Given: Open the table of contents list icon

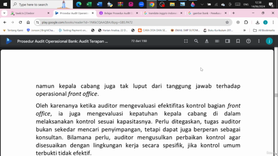Looking at the screenshot, I should [x=217, y=41].
